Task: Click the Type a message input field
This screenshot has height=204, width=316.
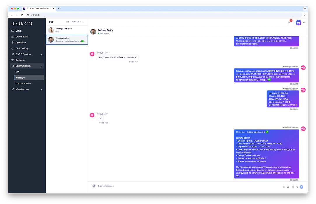Action: pyautogui.click(x=187, y=186)
